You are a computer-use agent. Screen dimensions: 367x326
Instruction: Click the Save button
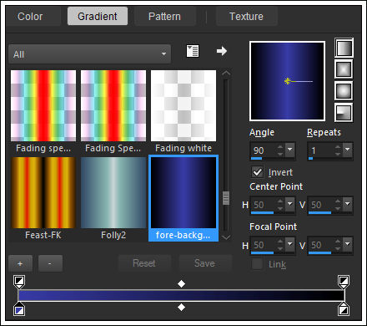coord(205,263)
